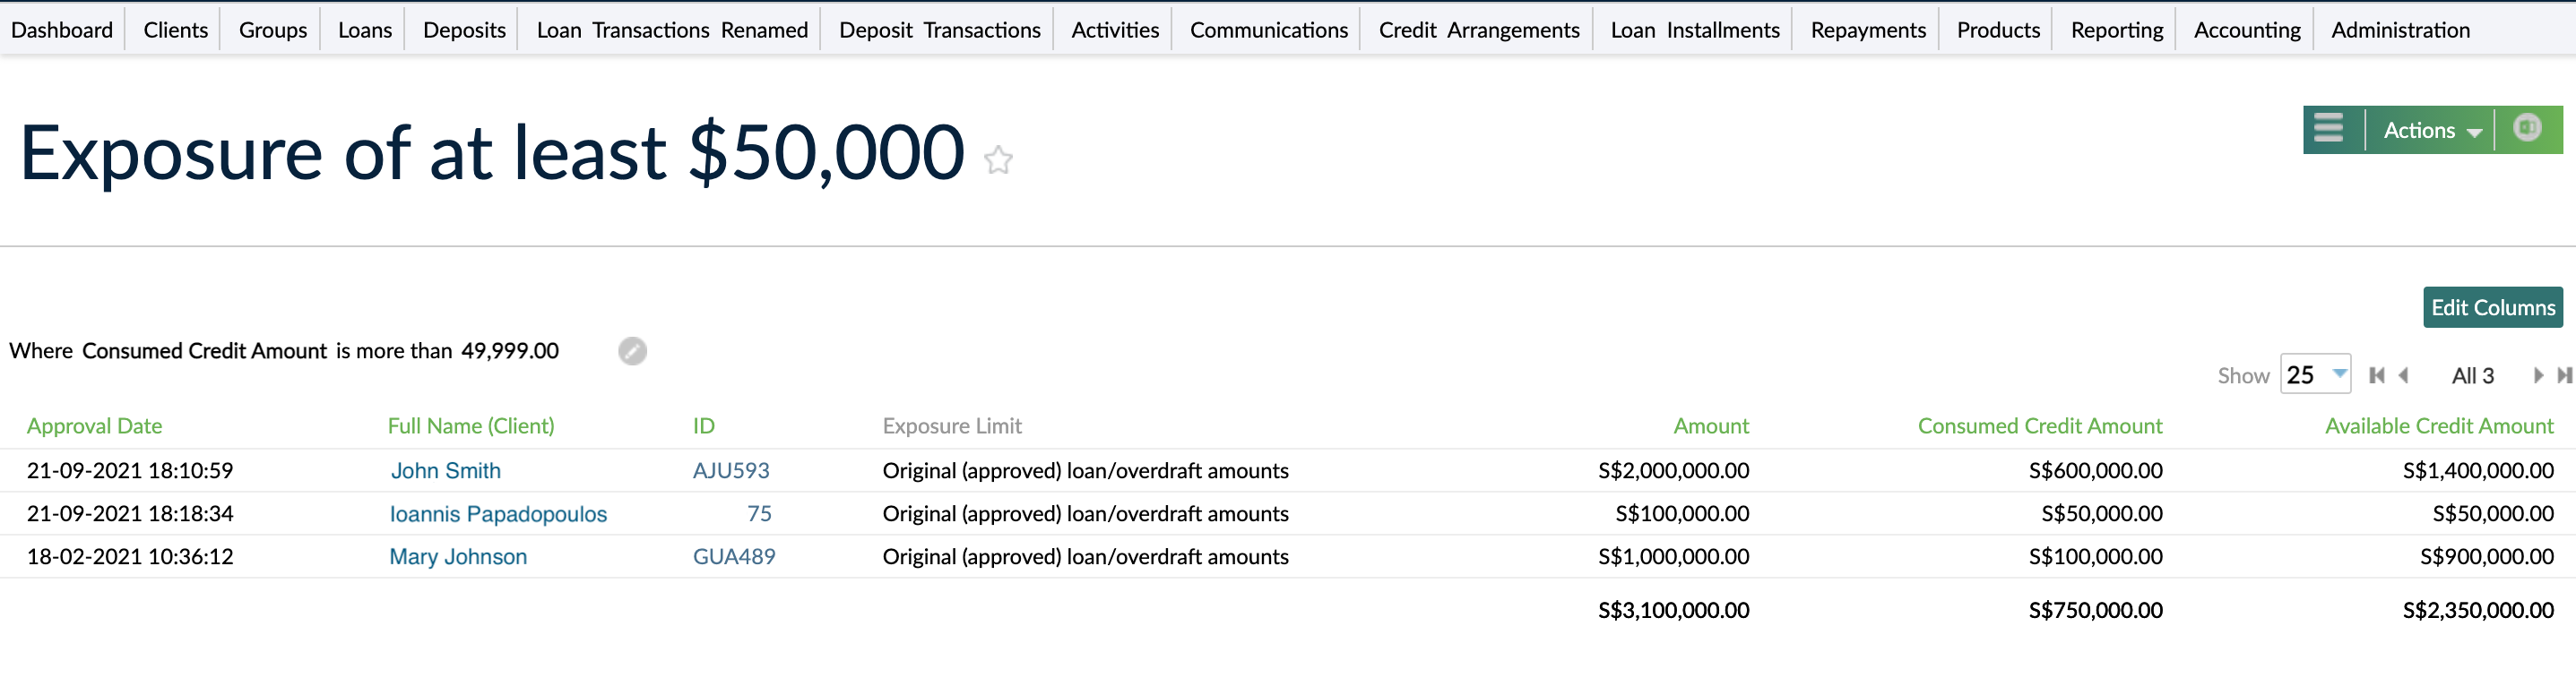Open John Smith client link
The height and width of the screenshot is (695, 2576).
tap(446, 470)
